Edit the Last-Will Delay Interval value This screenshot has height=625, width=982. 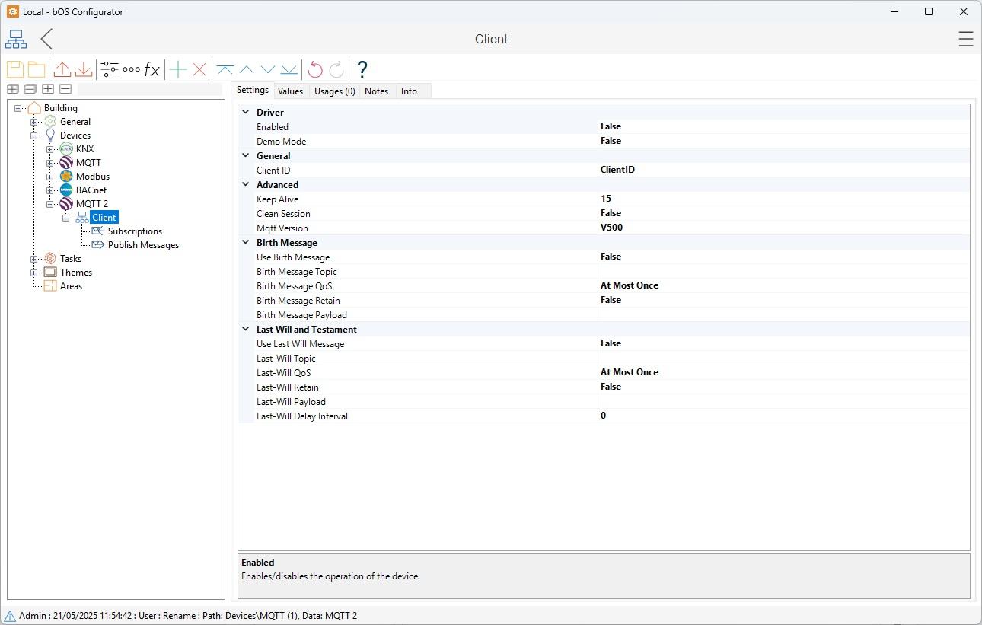[x=783, y=416]
